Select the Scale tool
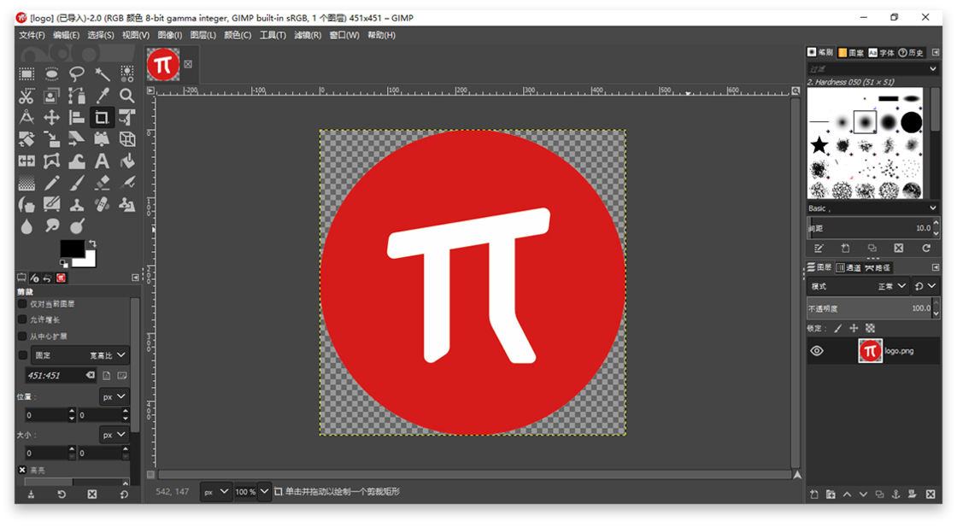 (52, 139)
